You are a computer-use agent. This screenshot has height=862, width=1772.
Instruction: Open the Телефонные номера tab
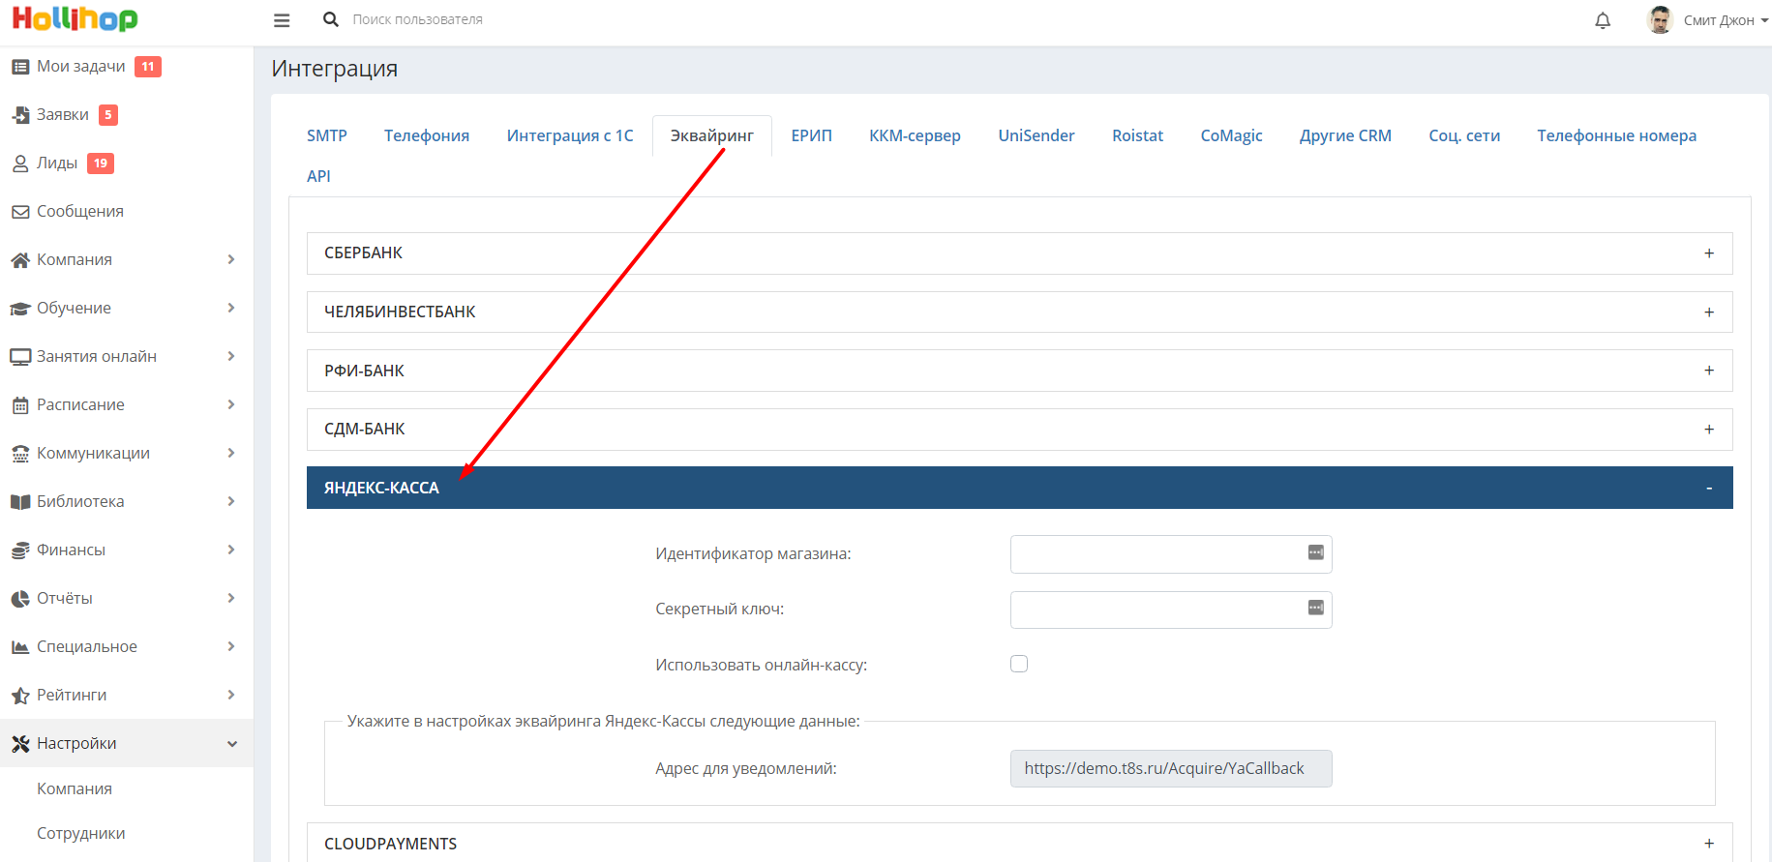point(1616,135)
